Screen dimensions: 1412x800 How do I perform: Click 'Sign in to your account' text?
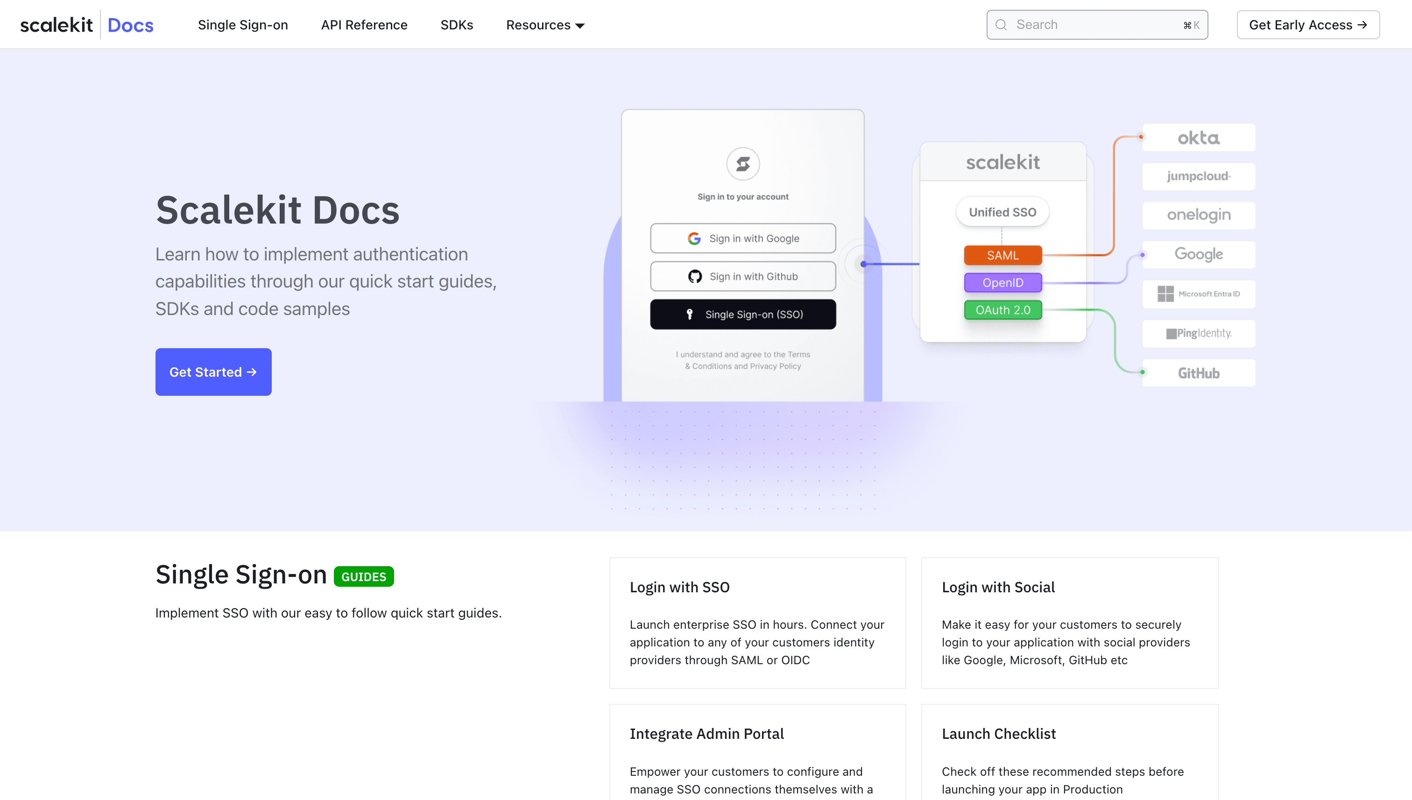click(742, 196)
